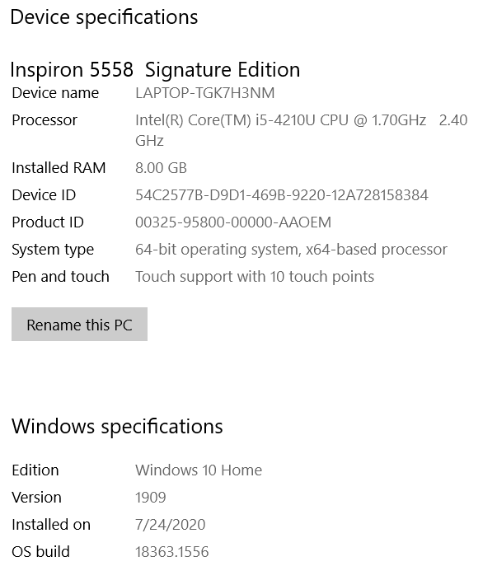The width and height of the screenshot is (497, 566).
Task: Click the System type label
Action: click(x=53, y=250)
